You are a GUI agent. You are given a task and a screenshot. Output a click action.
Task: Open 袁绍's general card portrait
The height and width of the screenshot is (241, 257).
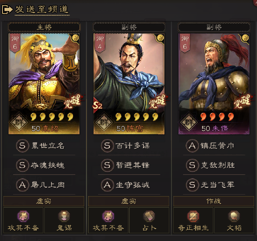[x=44, y=84]
